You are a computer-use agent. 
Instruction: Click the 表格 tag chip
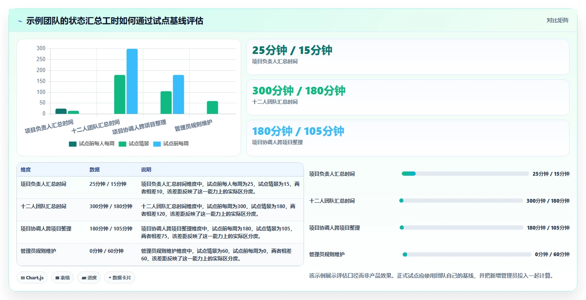(62, 278)
